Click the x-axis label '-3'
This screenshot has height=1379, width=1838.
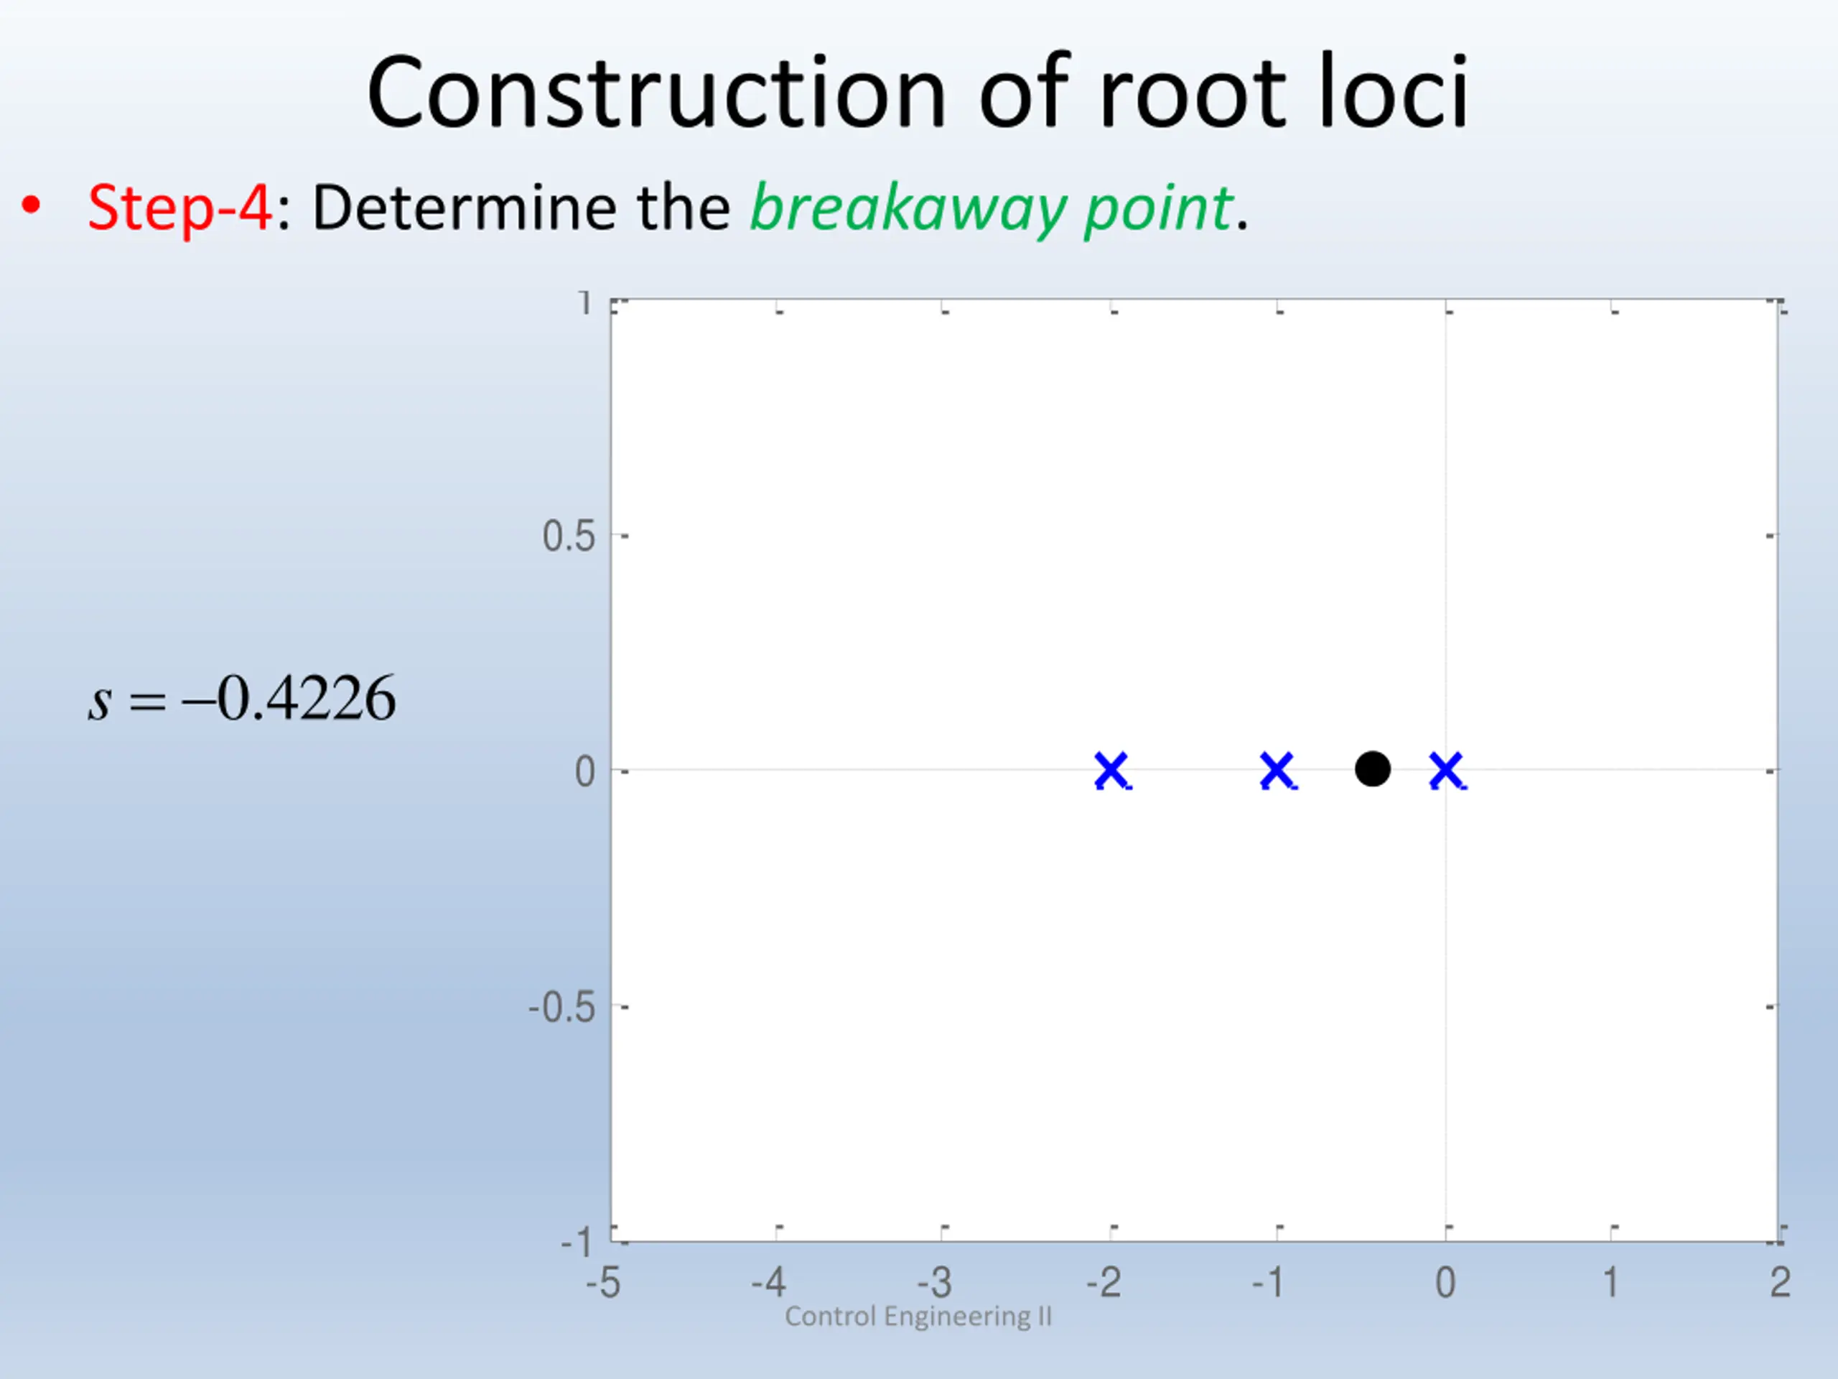pyautogui.click(x=935, y=1283)
